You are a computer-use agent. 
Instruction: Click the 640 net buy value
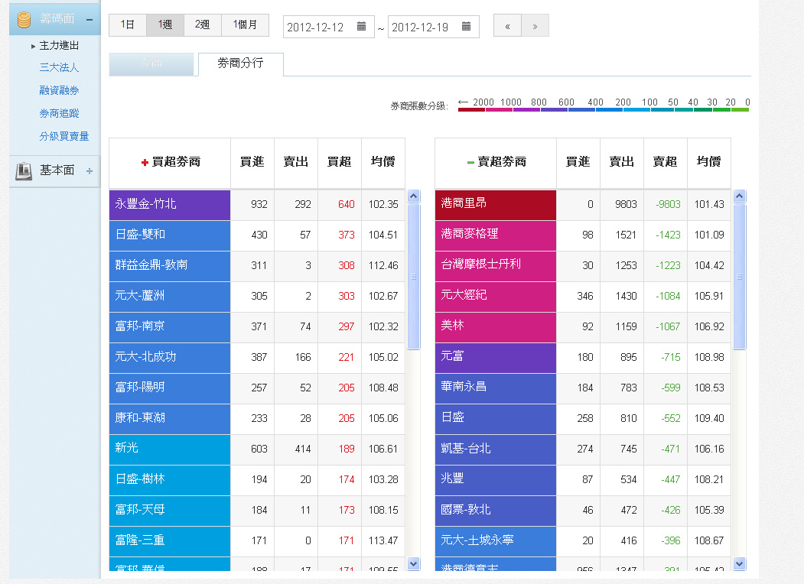tap(346, 204)
